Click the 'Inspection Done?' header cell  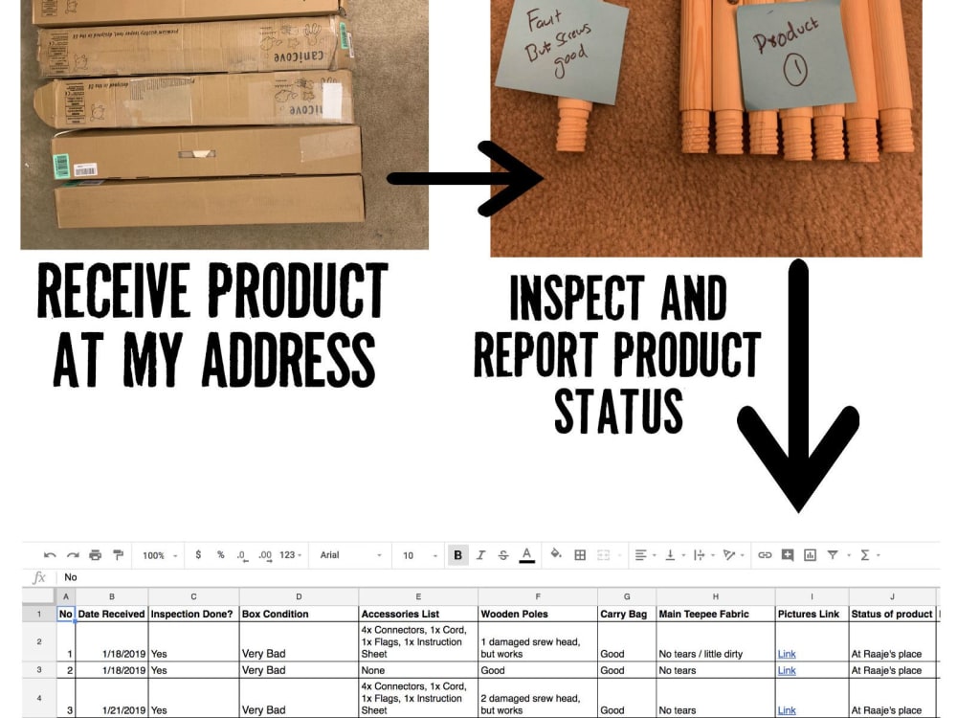click(193, 614)
